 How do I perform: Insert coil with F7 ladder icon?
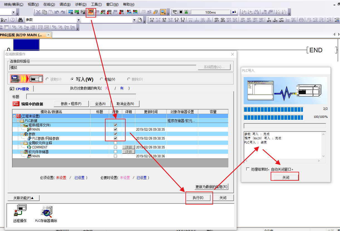click(176, 20)
